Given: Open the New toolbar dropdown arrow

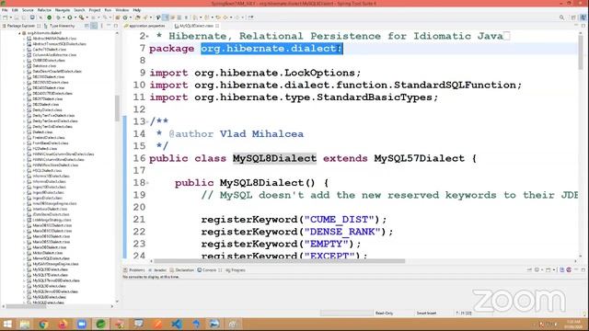Looking at the screenshot, I should (x=10, y=17).
